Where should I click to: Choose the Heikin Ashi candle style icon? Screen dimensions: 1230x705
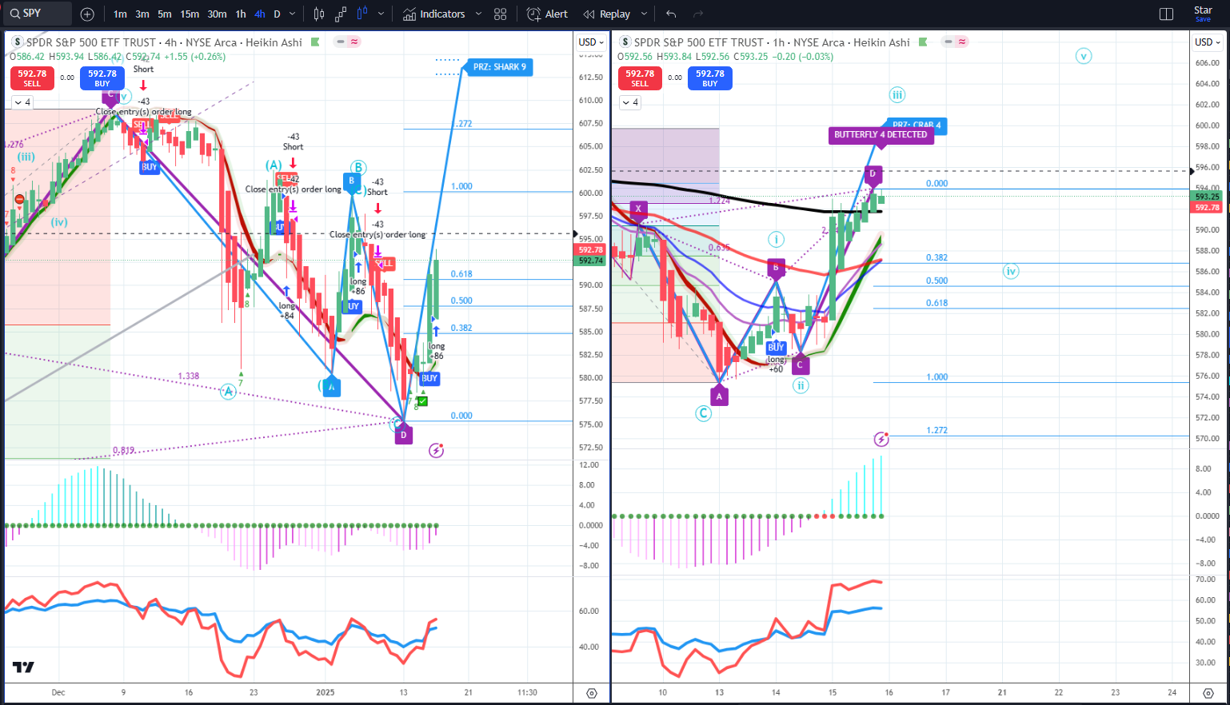tap(362, 14)
